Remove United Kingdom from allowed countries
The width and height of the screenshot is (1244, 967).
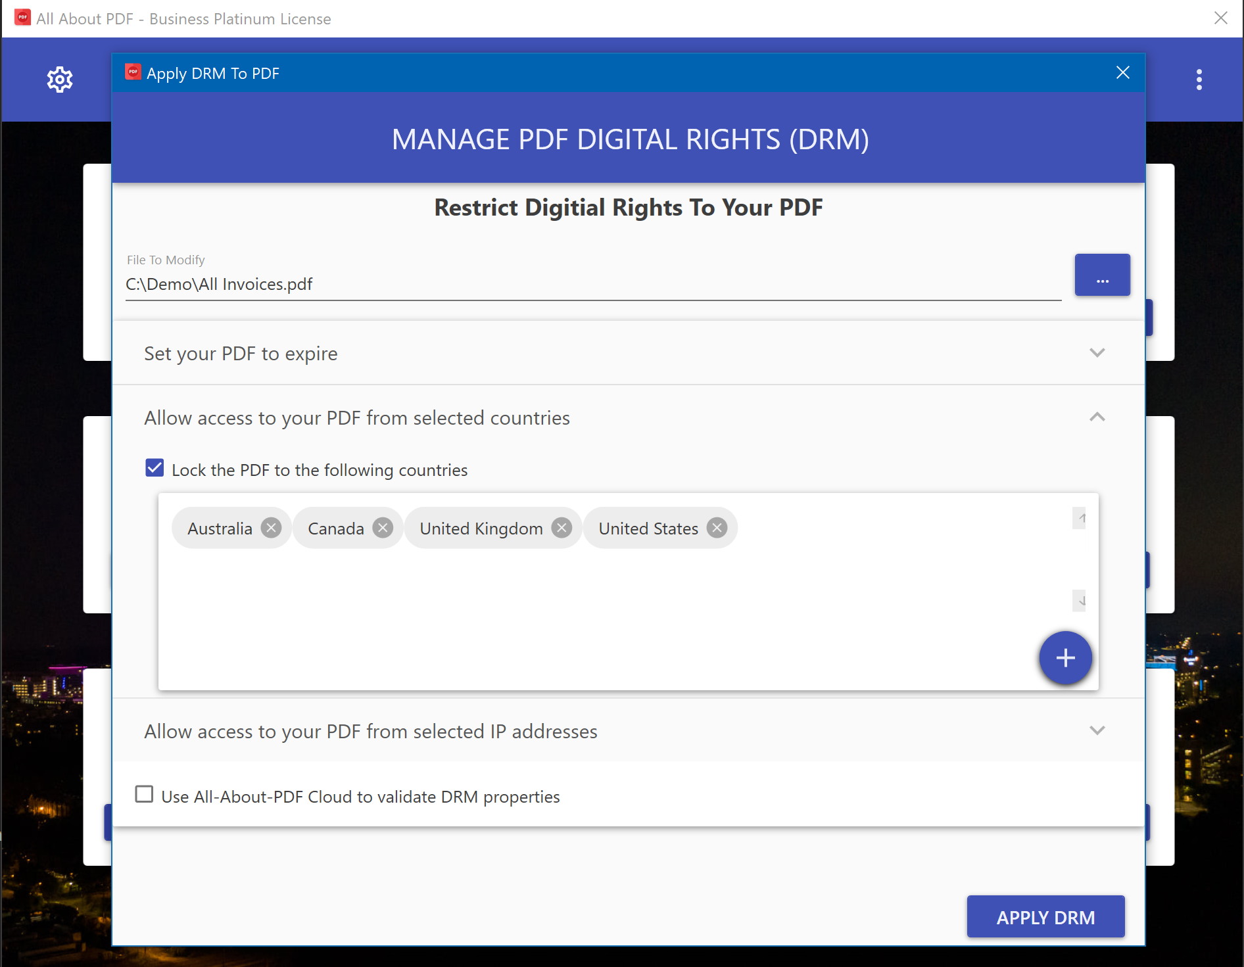pos(562,528)
